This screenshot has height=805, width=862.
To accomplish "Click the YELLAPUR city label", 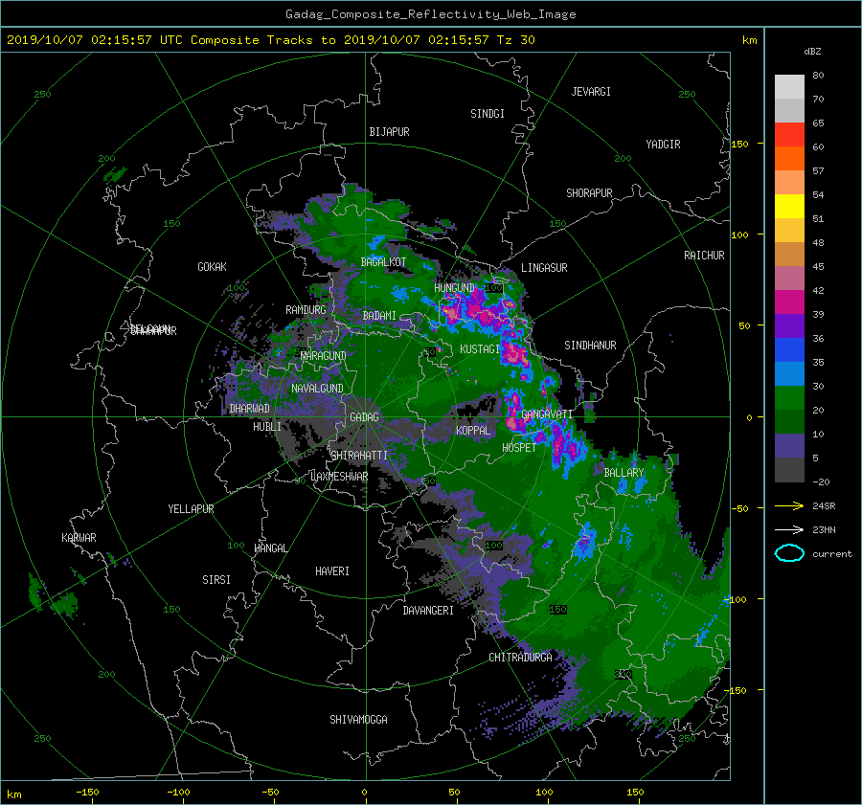I will (x=191, y=509).
